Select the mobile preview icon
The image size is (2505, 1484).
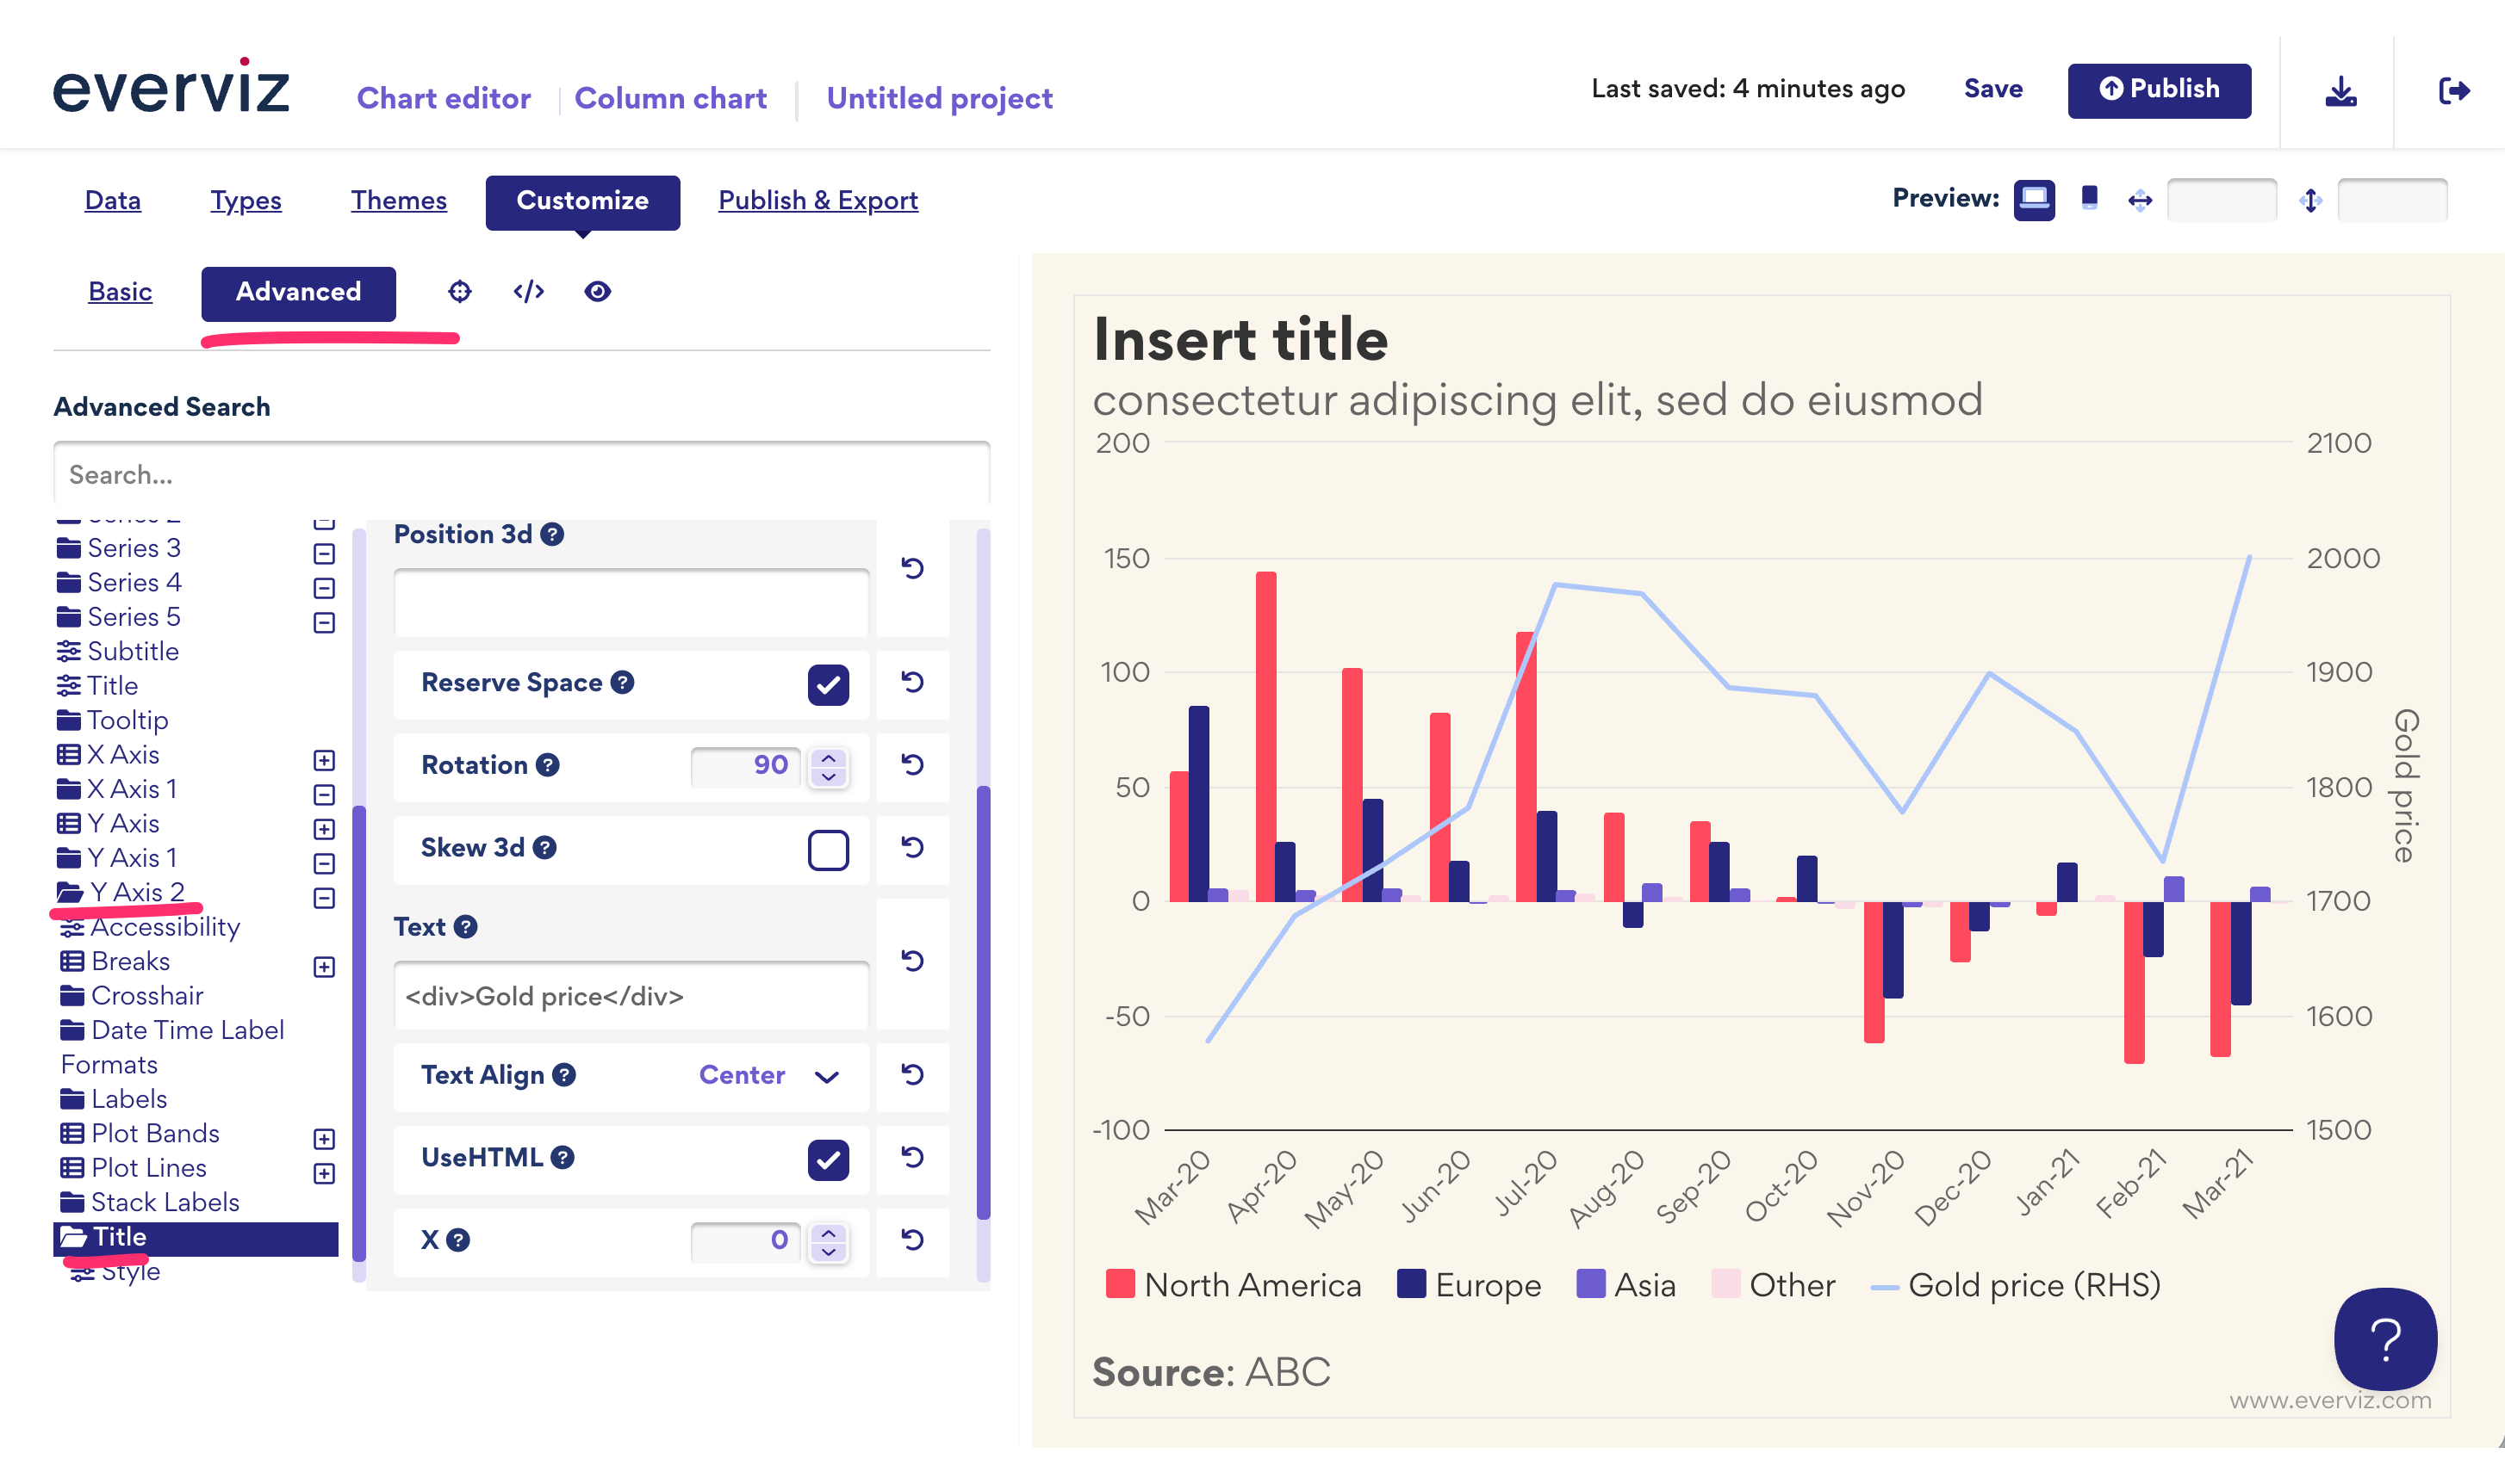tap(2089, 198)
